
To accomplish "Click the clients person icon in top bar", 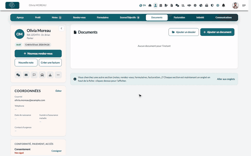I will [155, 5].
